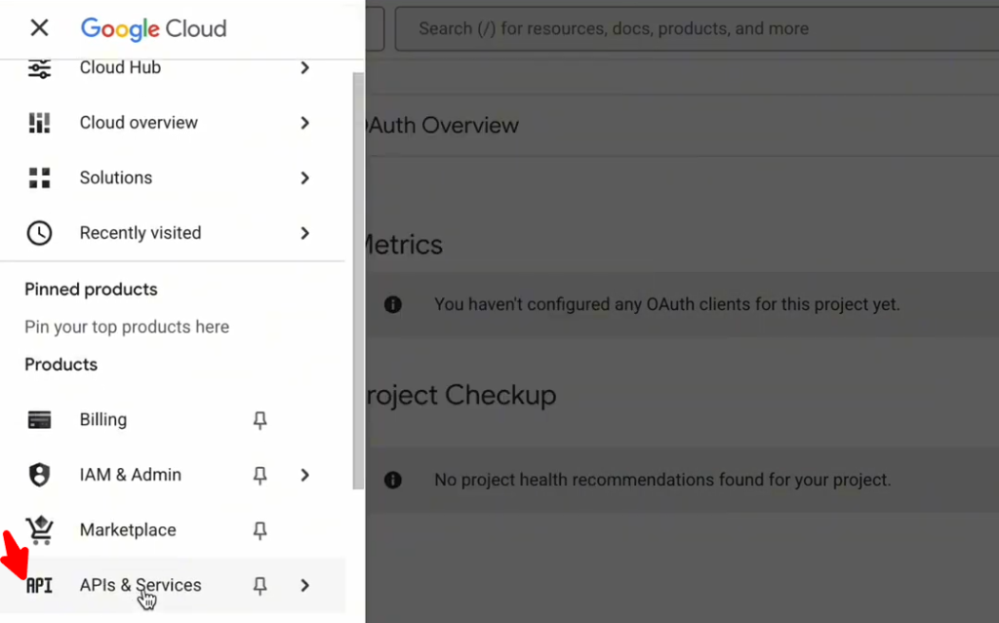Image resolution: width=999 pixels, height=623 pixels.
Task: Click the Cloud overview dashboard icon
Action: point(39,123)
